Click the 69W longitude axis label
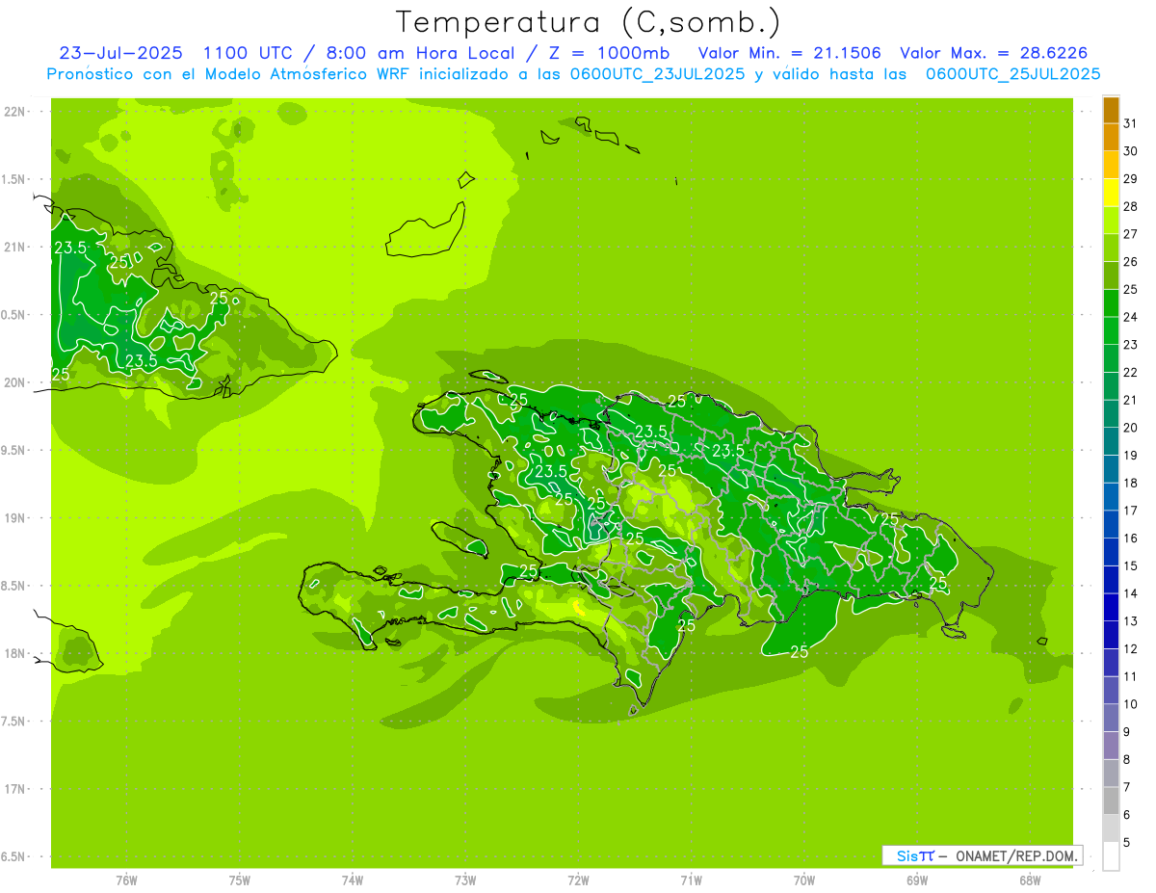Image resolution: width=1156 pixels, height=893 pixels. 917,880
